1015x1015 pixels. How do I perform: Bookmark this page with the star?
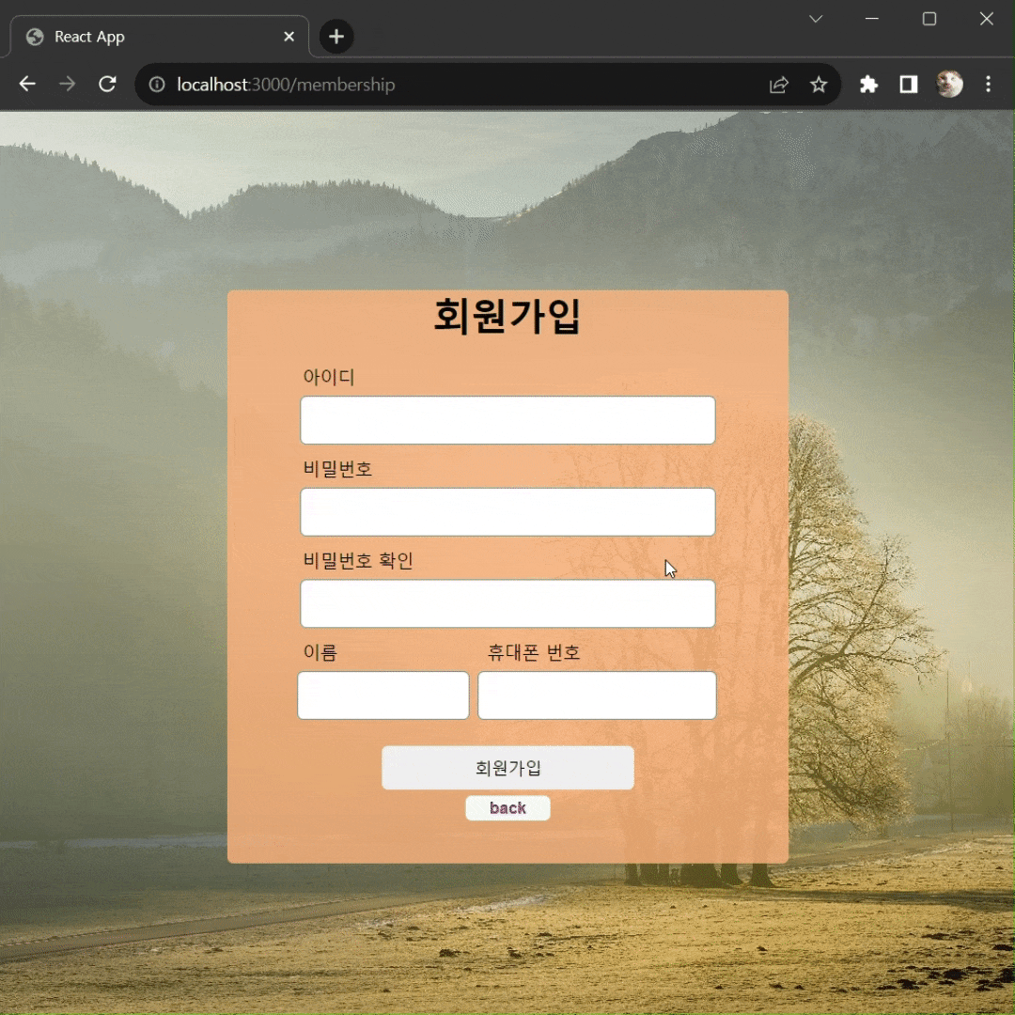(x=819, y=85)
